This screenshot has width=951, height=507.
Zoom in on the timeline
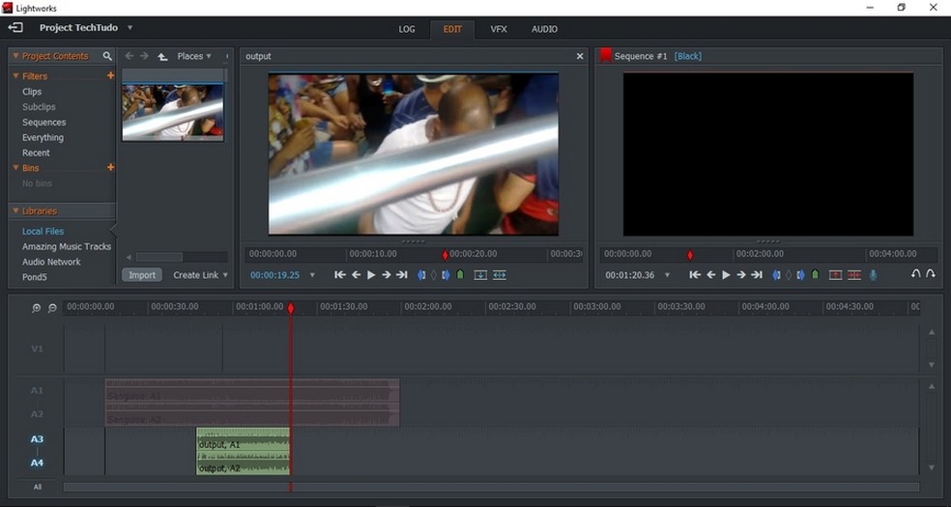tap(37, 308)
